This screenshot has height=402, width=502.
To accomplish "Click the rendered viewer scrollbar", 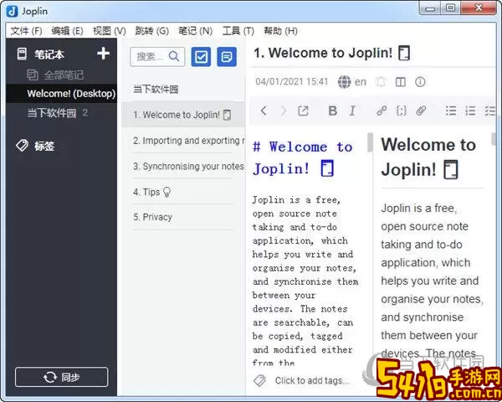I will pos(494,138).
